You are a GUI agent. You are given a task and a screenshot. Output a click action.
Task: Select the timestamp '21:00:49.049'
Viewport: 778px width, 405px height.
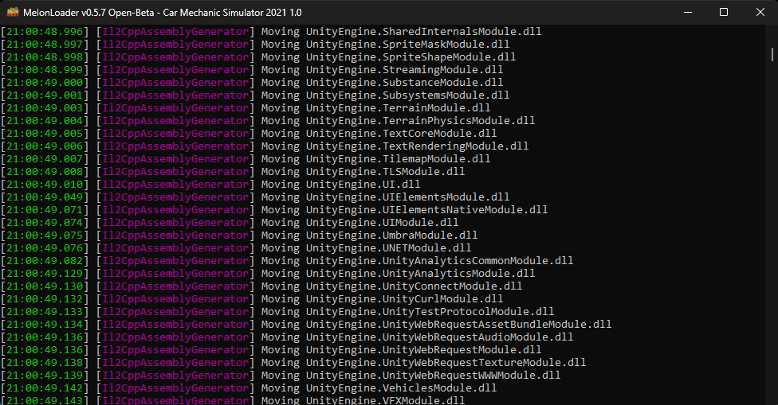coord(45,197)
